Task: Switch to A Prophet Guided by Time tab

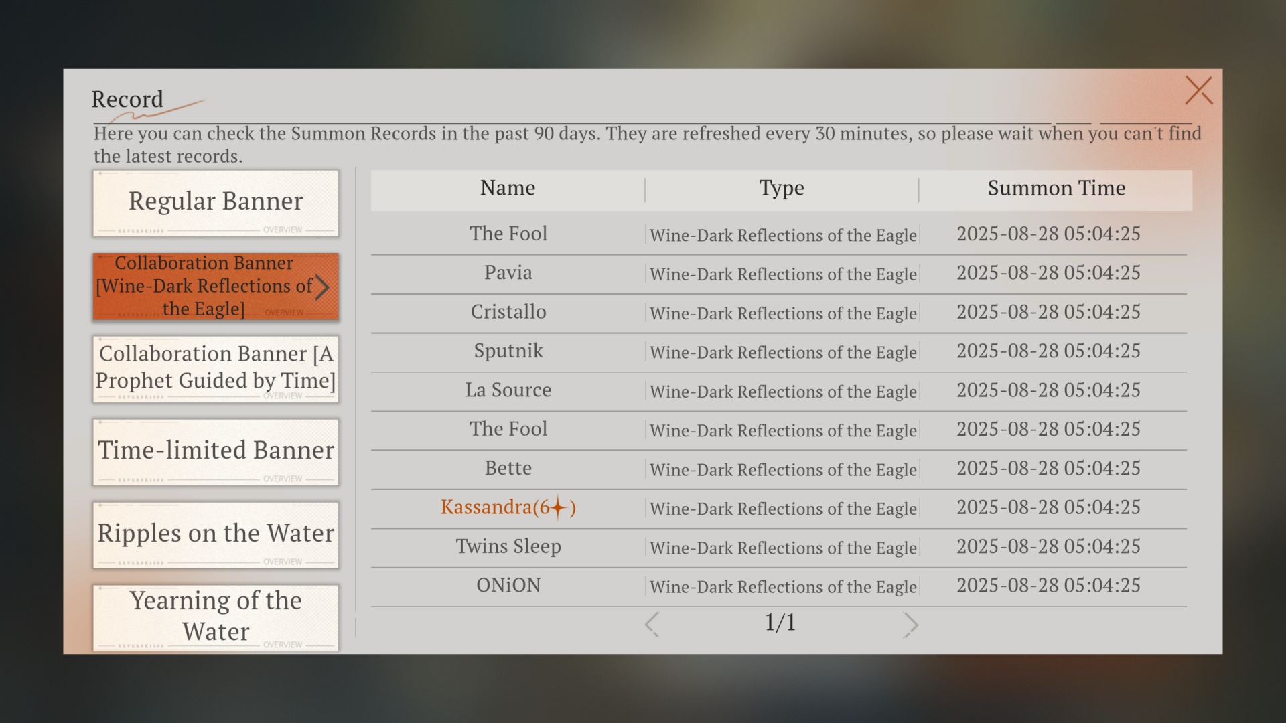Action: point(216,368)
